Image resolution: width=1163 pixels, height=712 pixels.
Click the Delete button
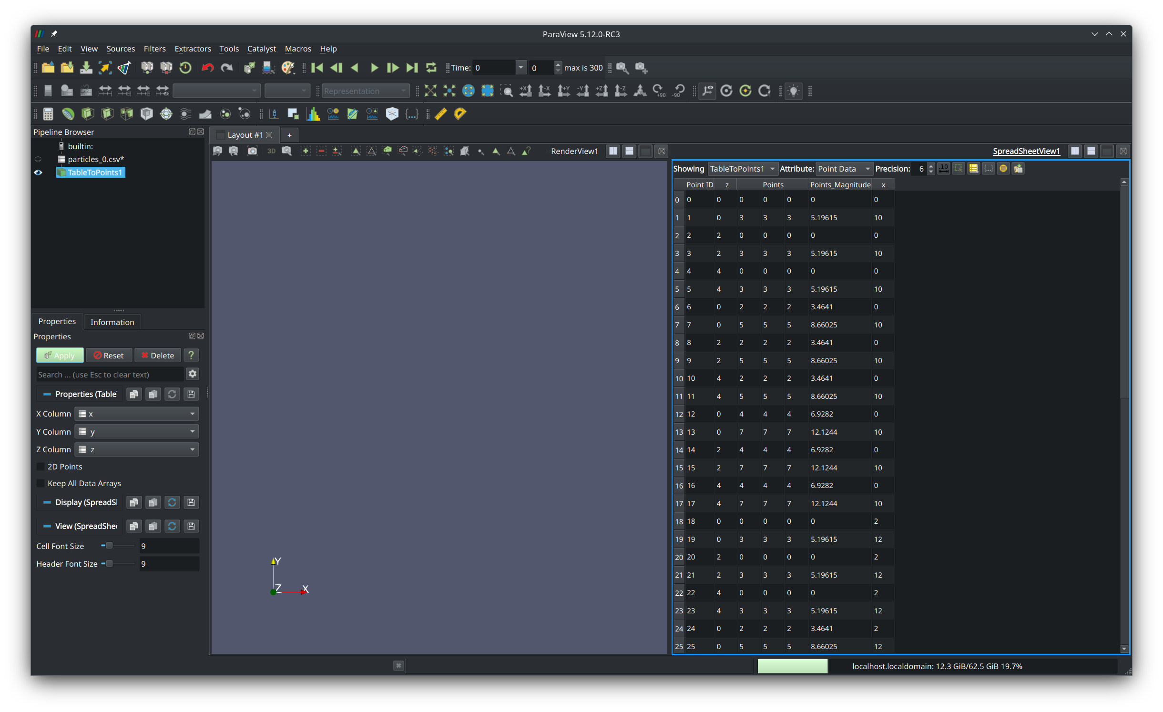(158, 356)
